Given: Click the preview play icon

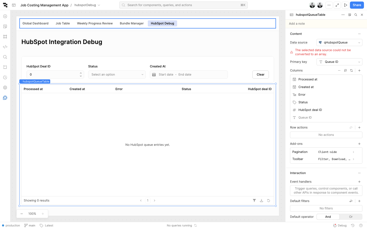Looking at the screenshot, I should 345,5.
